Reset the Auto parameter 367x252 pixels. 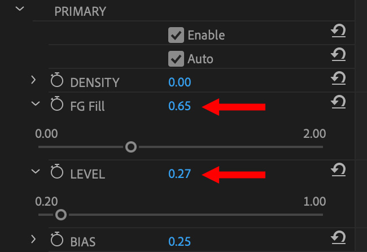point(338,55)
